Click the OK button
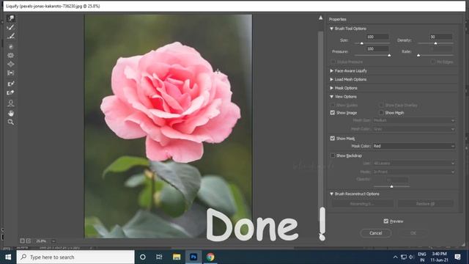The image size is (469, 264). [413, 233]
